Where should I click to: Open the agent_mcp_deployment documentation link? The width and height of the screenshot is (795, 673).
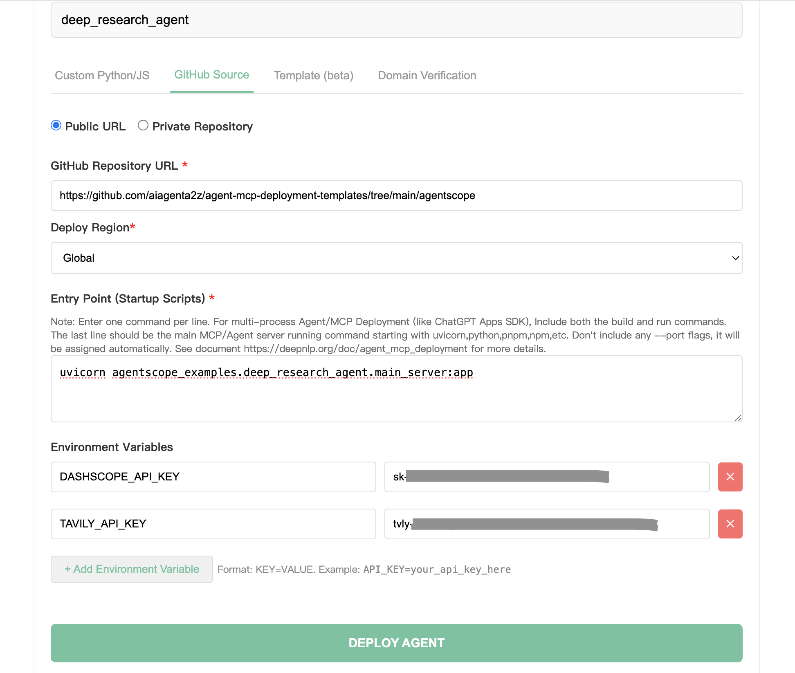pyautogui.click(x=354, y=348)
